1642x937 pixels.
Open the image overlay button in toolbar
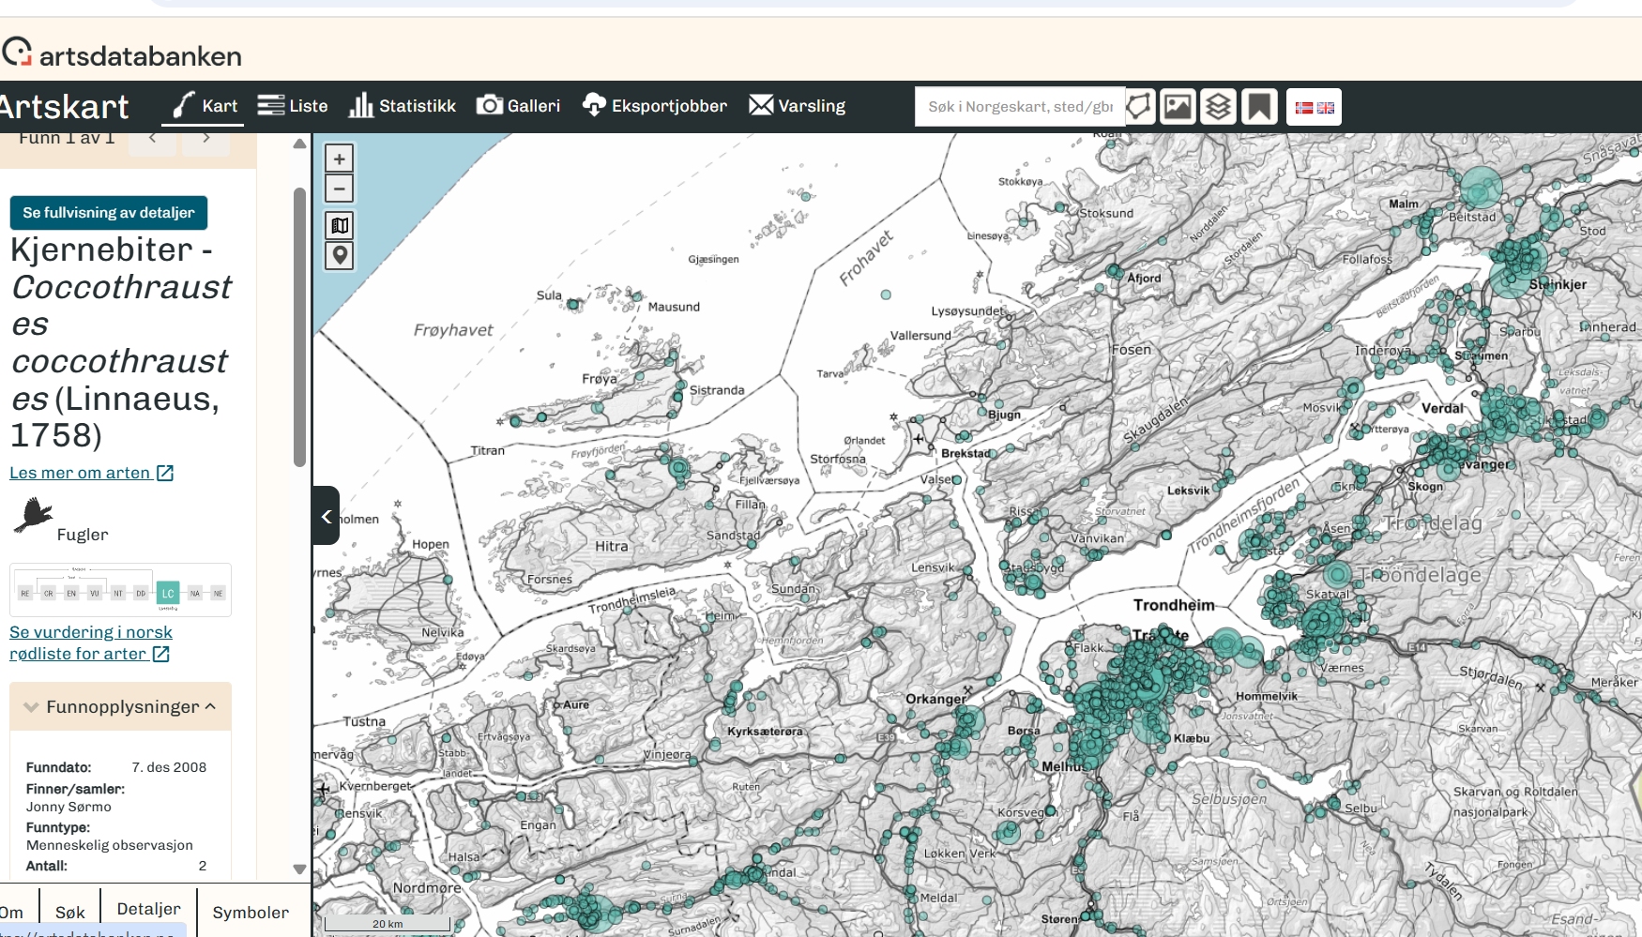(x=1178, y=107)
